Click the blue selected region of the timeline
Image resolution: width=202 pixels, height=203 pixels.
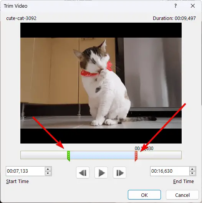[x=103, y=155]
